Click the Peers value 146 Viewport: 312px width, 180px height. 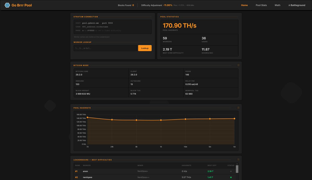point(187,75)
